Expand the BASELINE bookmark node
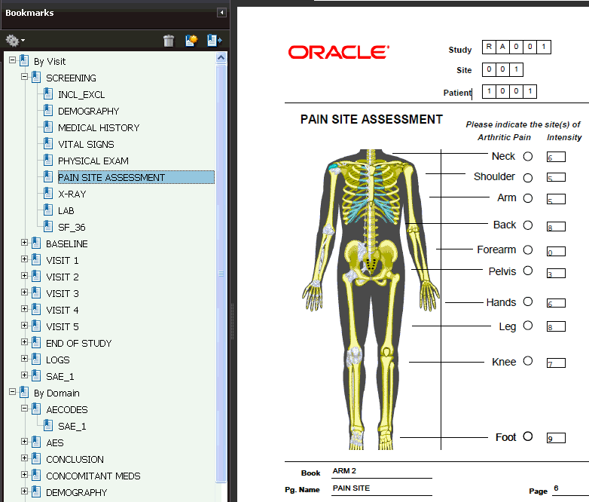589x502 pixels. pyautogui.click(x=24, y=243)
